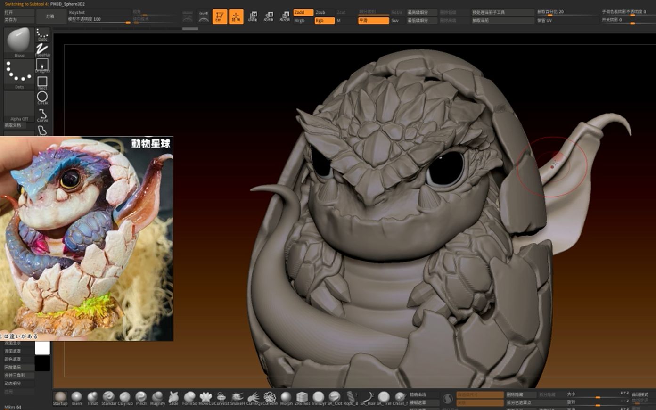Choose the ClayTub brush
The width and height of the screenshot is (656, 410).
[x=125, y=397]
